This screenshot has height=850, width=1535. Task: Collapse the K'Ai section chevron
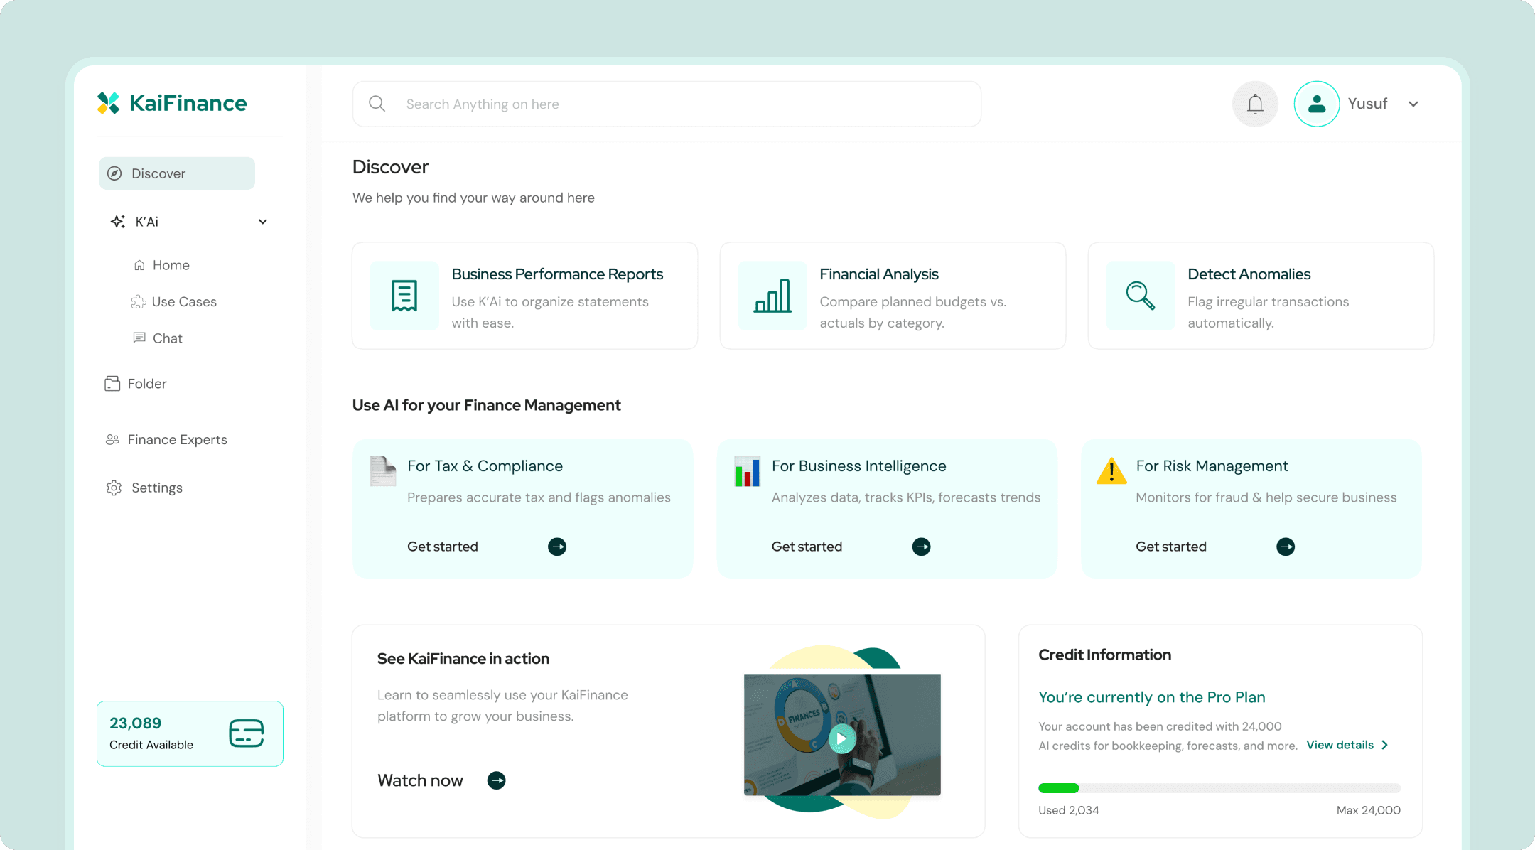click(x=262, y=221)
